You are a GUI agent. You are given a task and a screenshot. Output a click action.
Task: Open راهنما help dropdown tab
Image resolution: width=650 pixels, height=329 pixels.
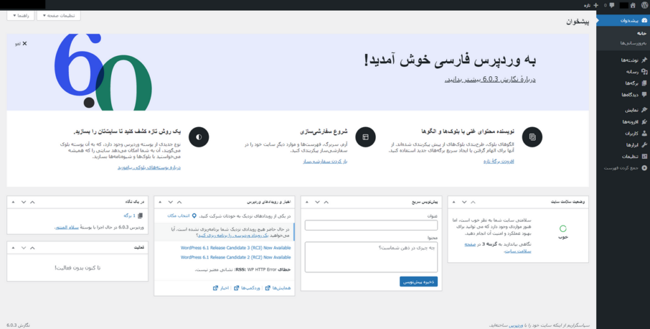[x=20, y=16]
